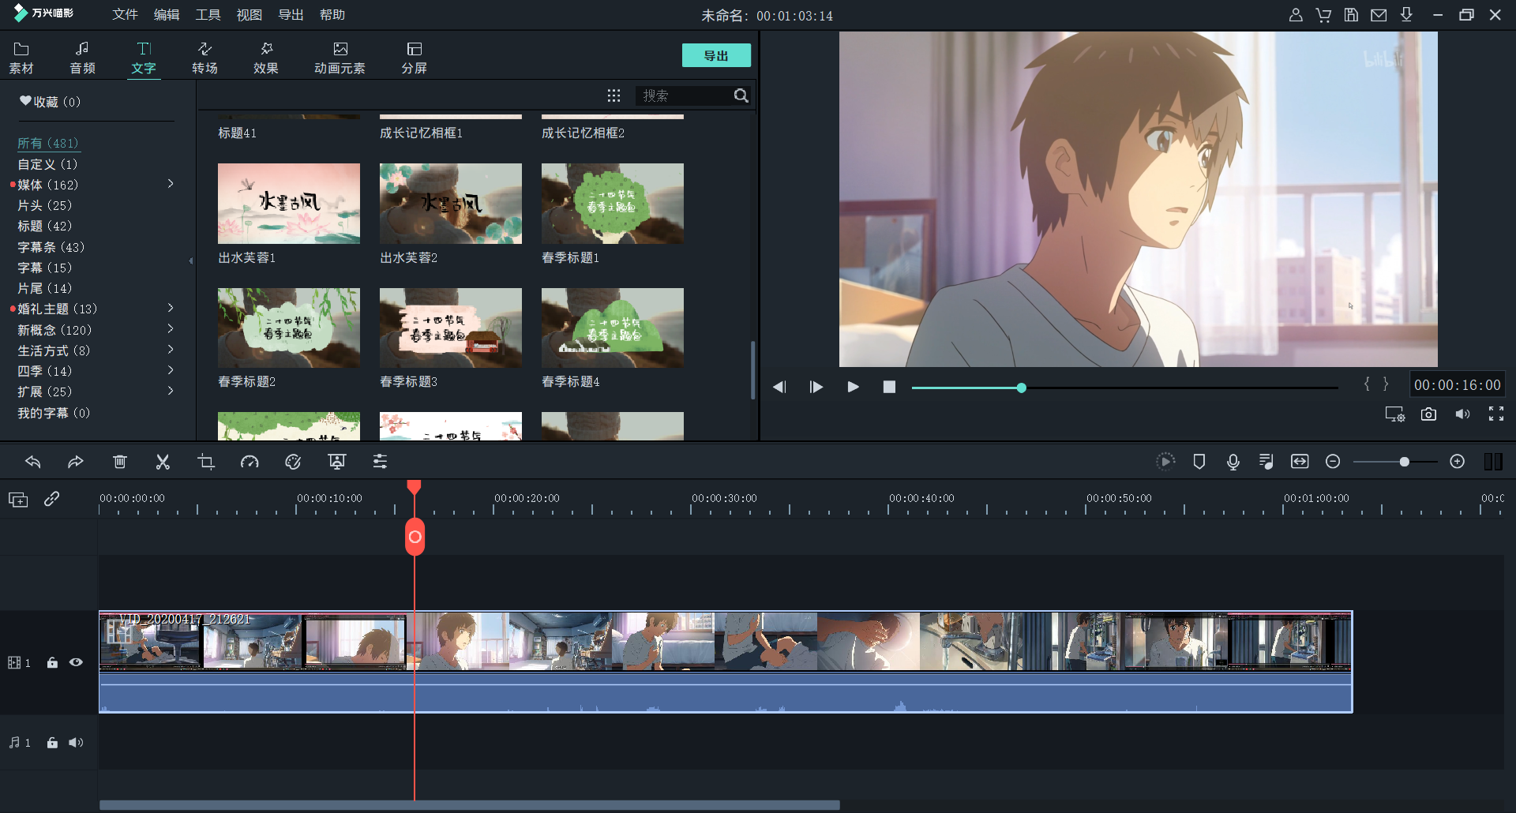Viewport: 1516px width, 813px height.
Task: Take a snapshot with camera icon
Action: coord(1428,414)
